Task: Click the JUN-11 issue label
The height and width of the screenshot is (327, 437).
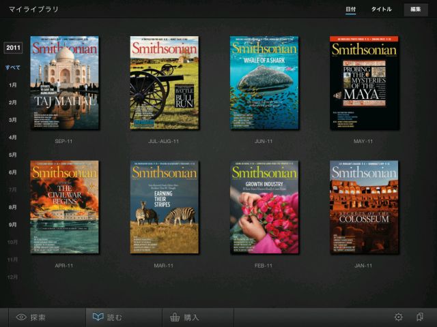Action: [x=264, y=141]
